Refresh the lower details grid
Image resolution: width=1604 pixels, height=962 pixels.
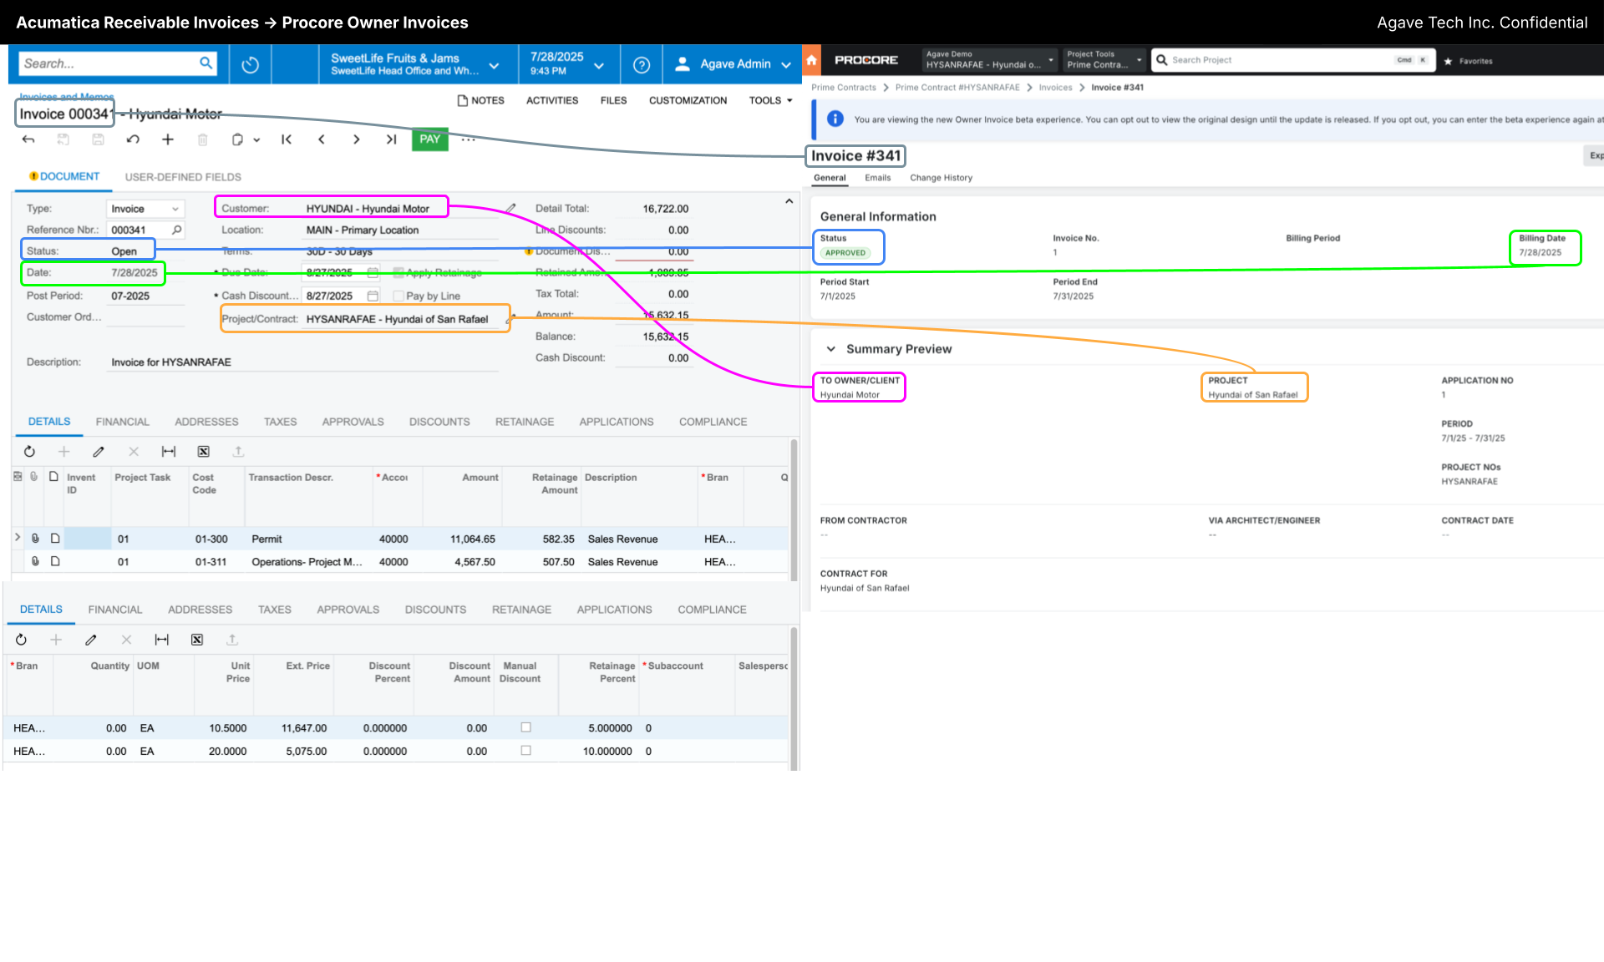[21, 640]
